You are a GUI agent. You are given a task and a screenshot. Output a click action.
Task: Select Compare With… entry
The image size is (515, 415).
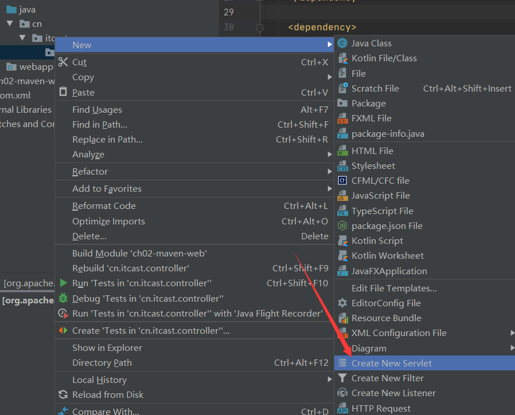(194, 411)
